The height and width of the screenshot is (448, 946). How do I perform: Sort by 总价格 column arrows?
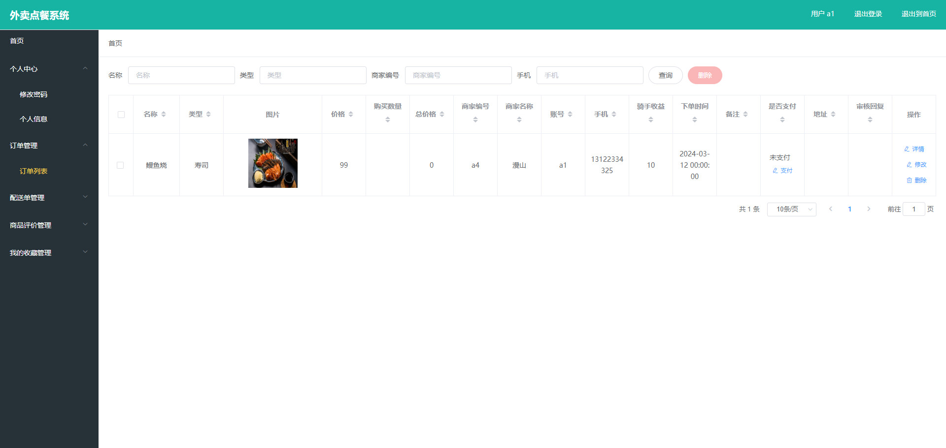point(442,115)
